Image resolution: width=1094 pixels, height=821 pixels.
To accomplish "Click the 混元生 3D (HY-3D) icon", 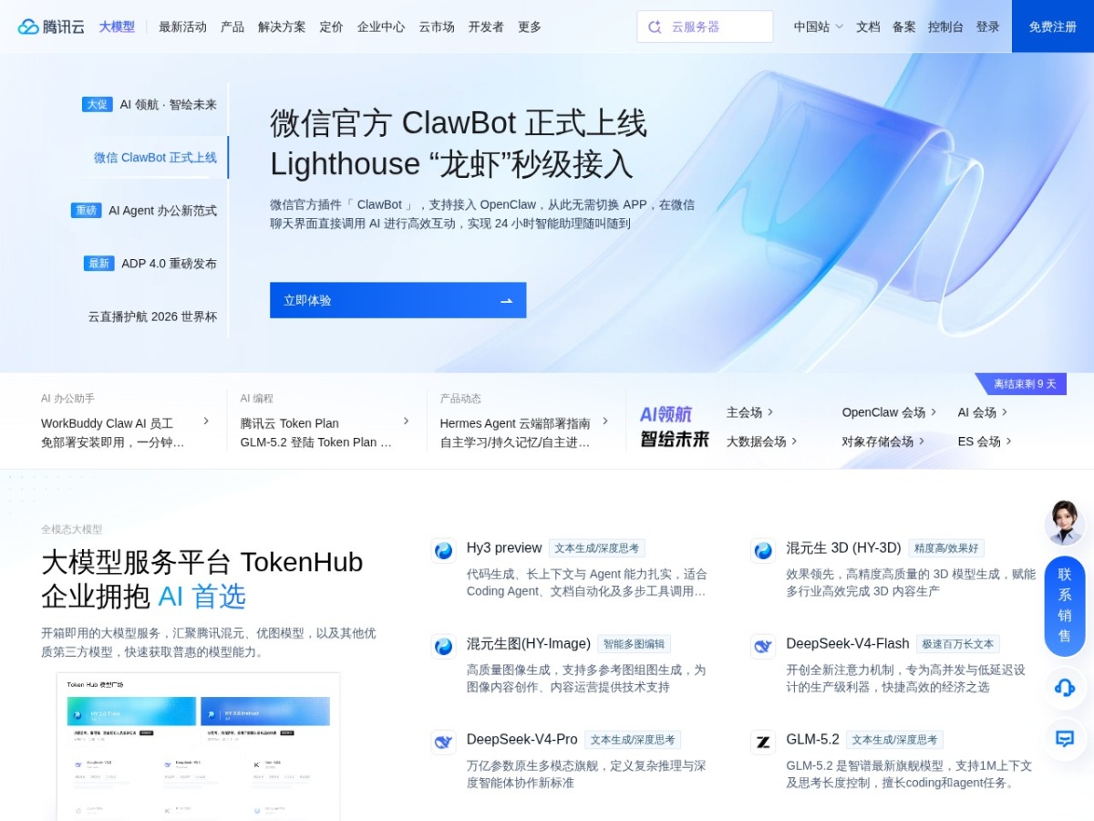I will click(x=763, y=550).
